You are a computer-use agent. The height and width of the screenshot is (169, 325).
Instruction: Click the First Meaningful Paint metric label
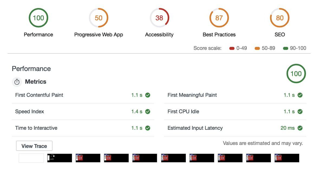click(x=192, y=95)
